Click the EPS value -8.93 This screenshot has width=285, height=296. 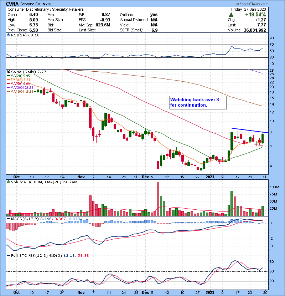tap(105, 20)
